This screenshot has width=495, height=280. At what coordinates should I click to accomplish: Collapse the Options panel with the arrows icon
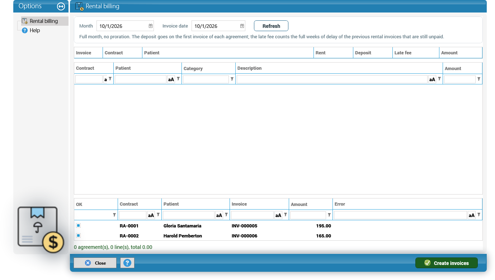coord(61,6)
